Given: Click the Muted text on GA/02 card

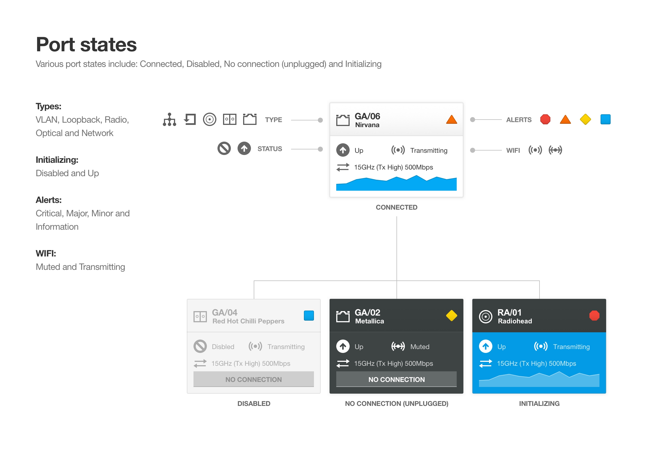Looking at the screenshot, I should click(x=420, y=347).
